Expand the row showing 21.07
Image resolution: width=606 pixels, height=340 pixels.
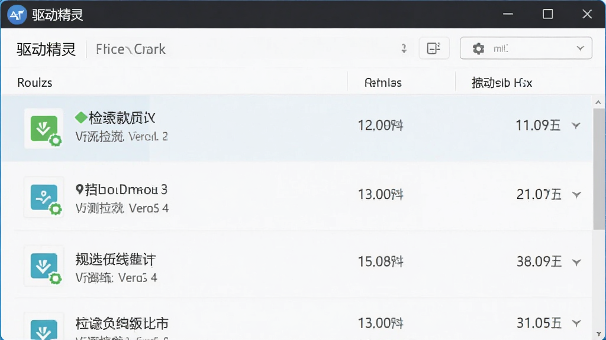(576, 195)
